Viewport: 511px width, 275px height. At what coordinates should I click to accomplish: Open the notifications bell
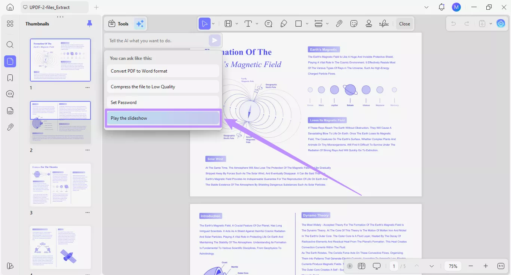tap(442, 7)
